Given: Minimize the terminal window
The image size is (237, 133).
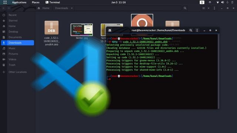Looking at the screenshot, I should point(204,30).
